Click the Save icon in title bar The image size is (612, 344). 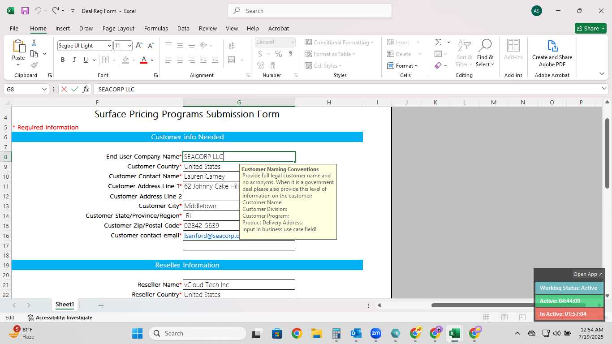click(x=25, y=10)
